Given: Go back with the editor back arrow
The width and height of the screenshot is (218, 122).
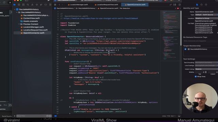Looking at the screenshot, I should (x=59, y=5).
